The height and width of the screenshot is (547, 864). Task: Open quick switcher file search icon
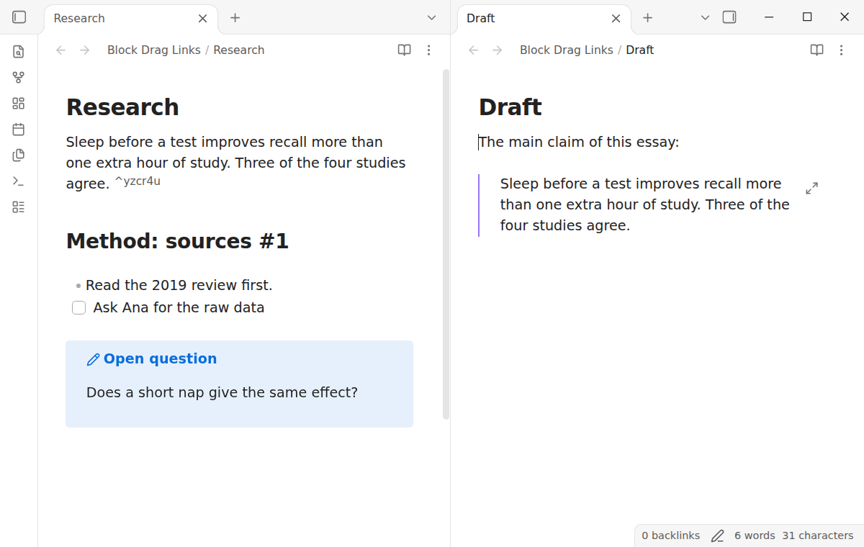19,51
